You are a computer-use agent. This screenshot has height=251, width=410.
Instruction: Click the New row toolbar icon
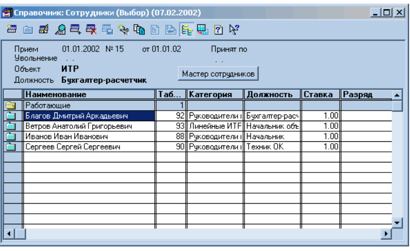pos(12,29)
